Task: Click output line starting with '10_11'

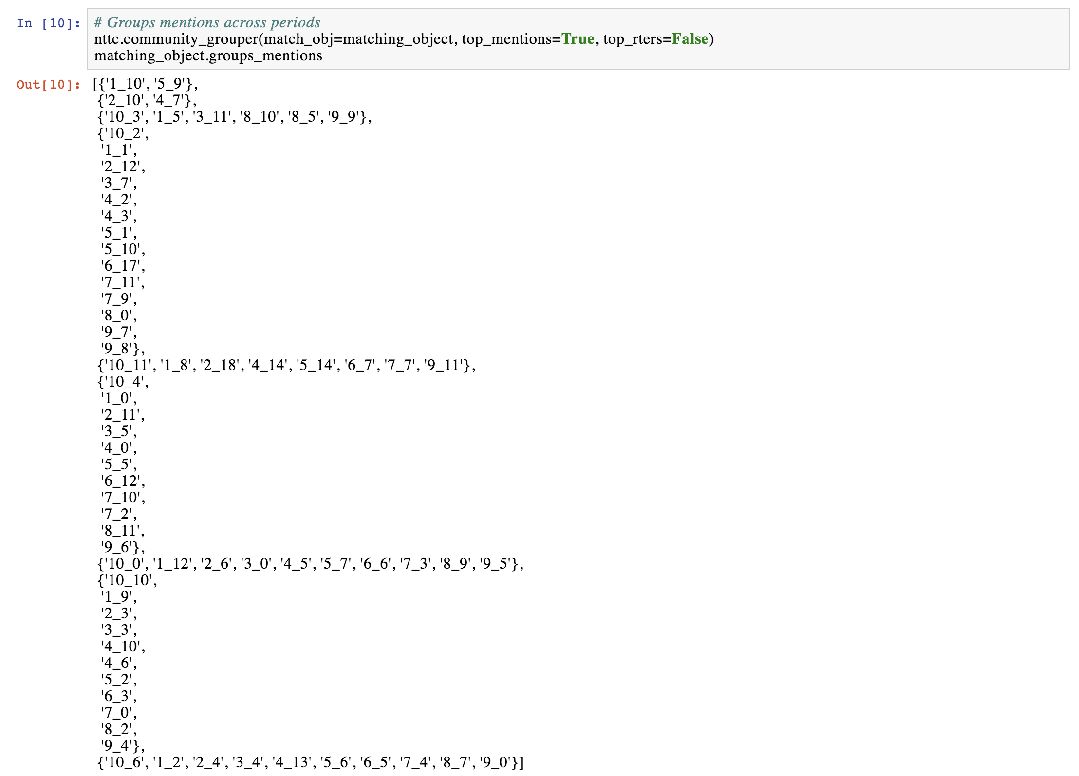Action: point(286,365)
